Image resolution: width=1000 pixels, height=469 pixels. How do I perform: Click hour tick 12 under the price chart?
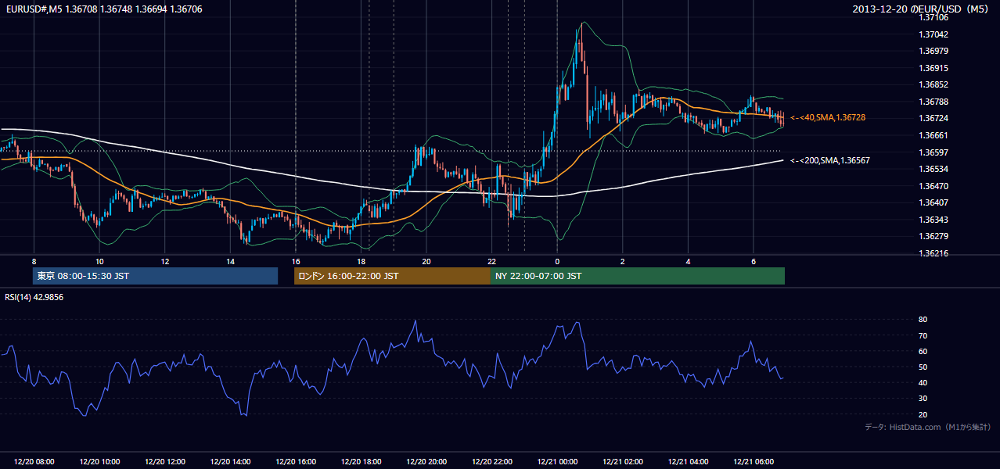pos(165,261)
